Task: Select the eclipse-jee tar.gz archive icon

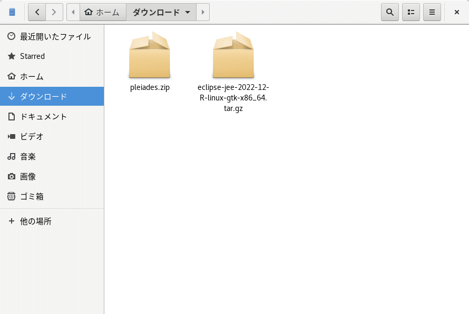Action: 233,55
